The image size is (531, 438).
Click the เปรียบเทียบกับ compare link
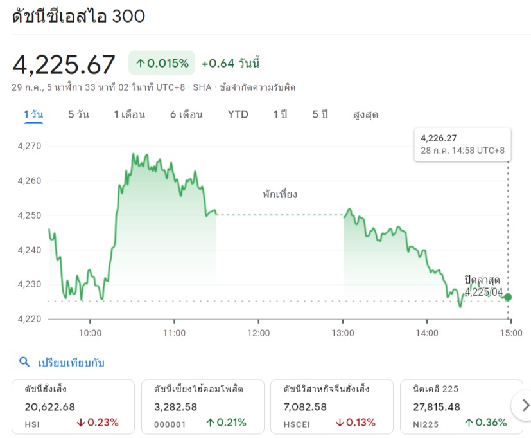(x=71, y=363)
